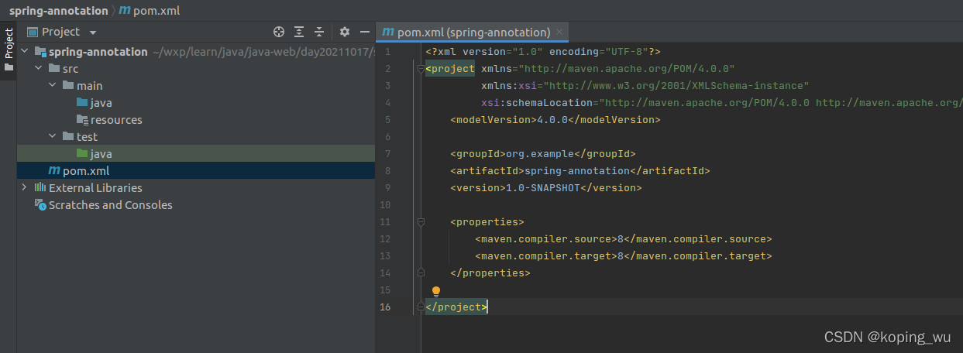Select External Libraries in tree
This screenshot has height=353, width=963.
(95, 187)
